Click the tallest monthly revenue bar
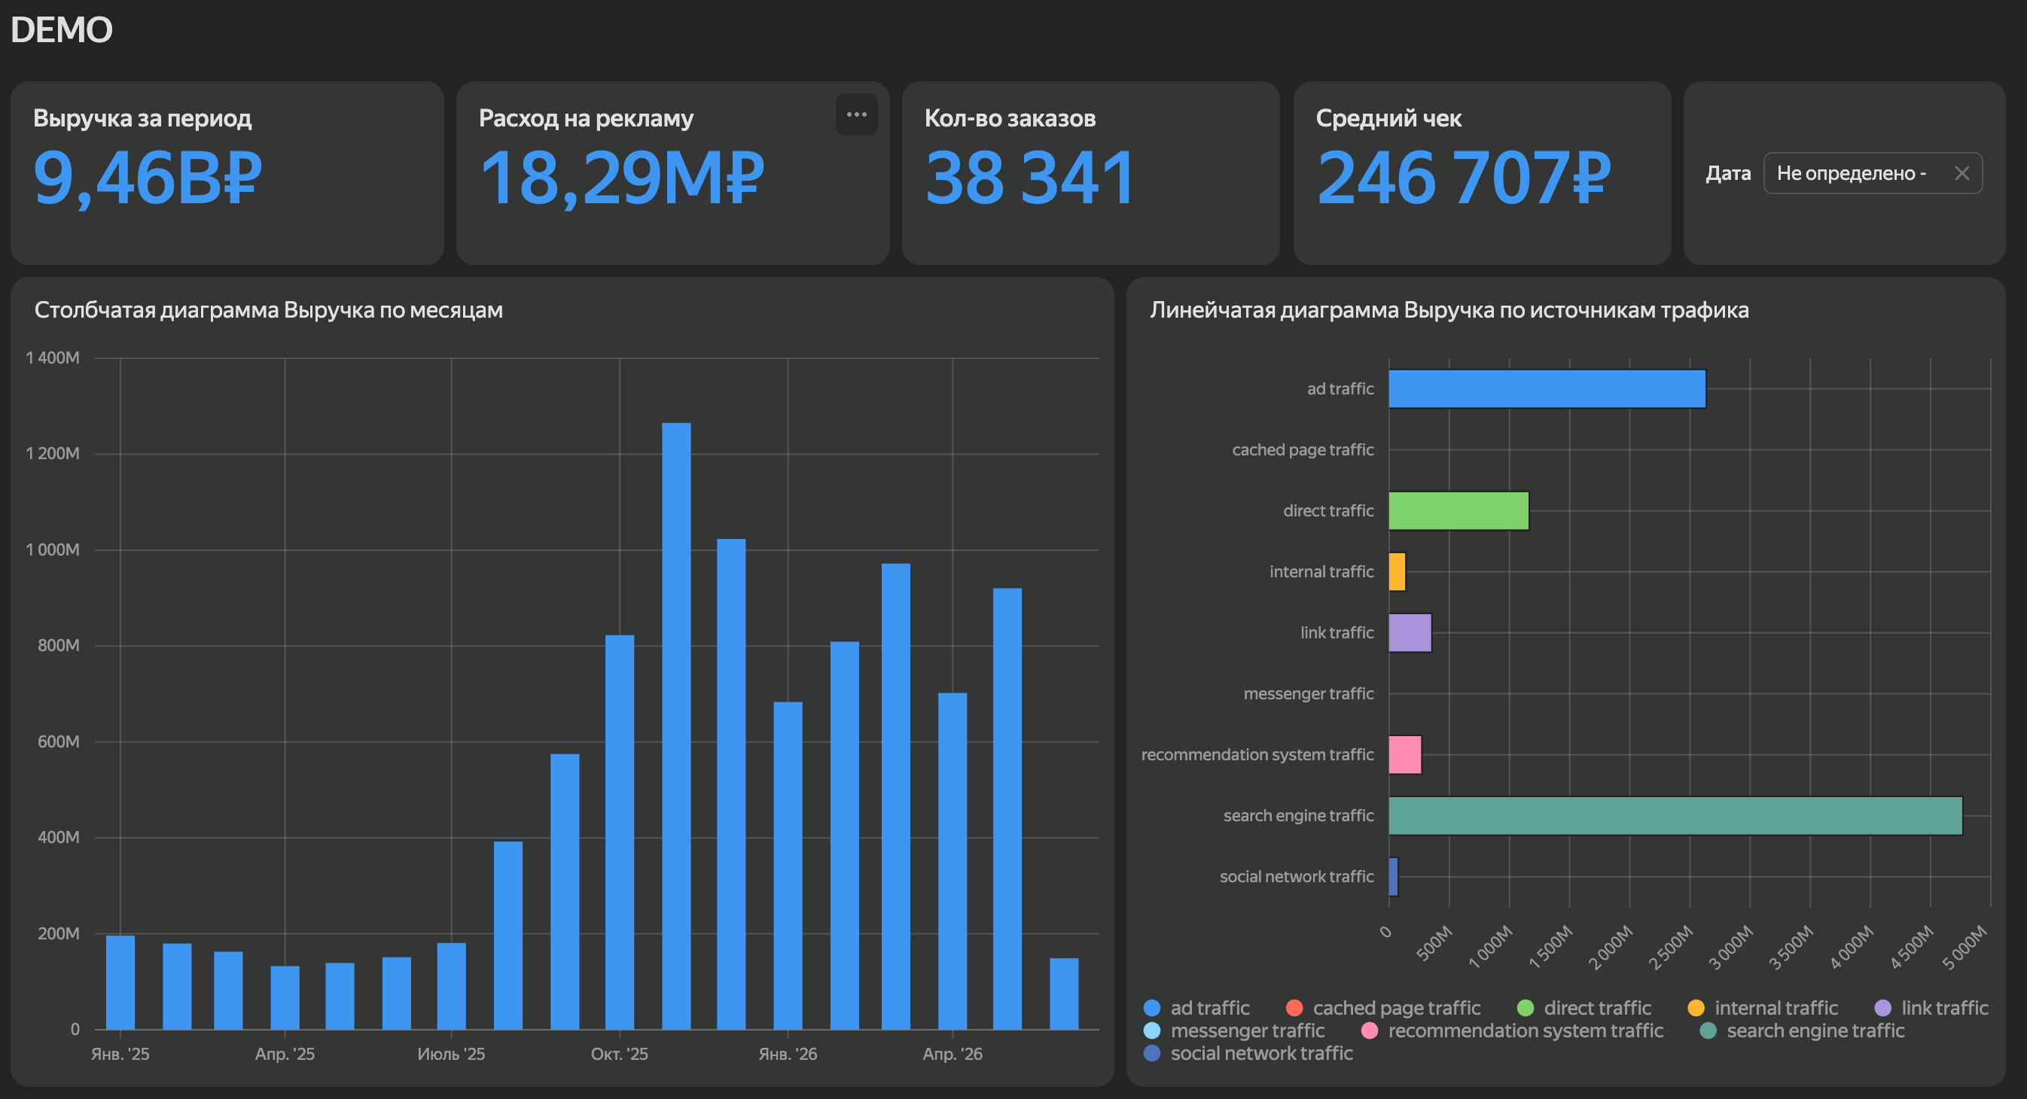This screenshot has width=2027, height=1099. (x=676, y=726)
